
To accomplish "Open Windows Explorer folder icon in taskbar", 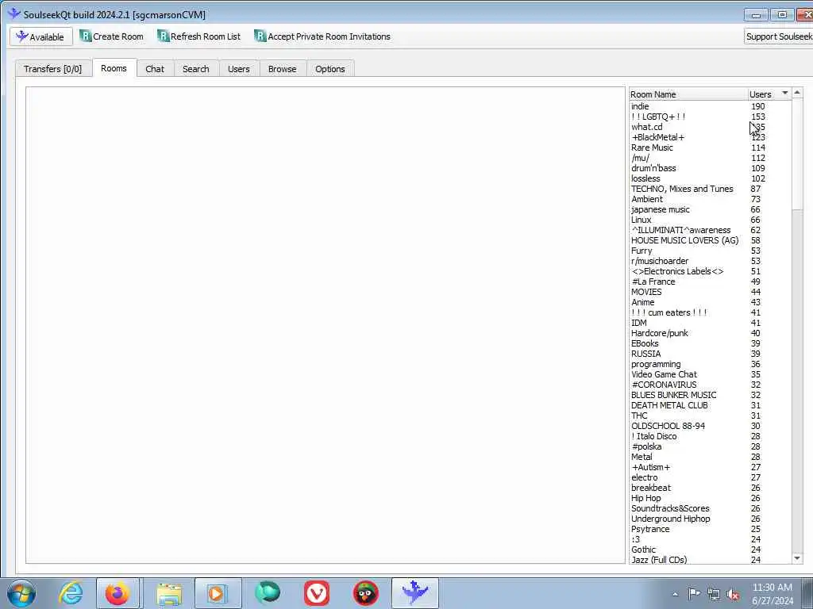I will [169, 593].
